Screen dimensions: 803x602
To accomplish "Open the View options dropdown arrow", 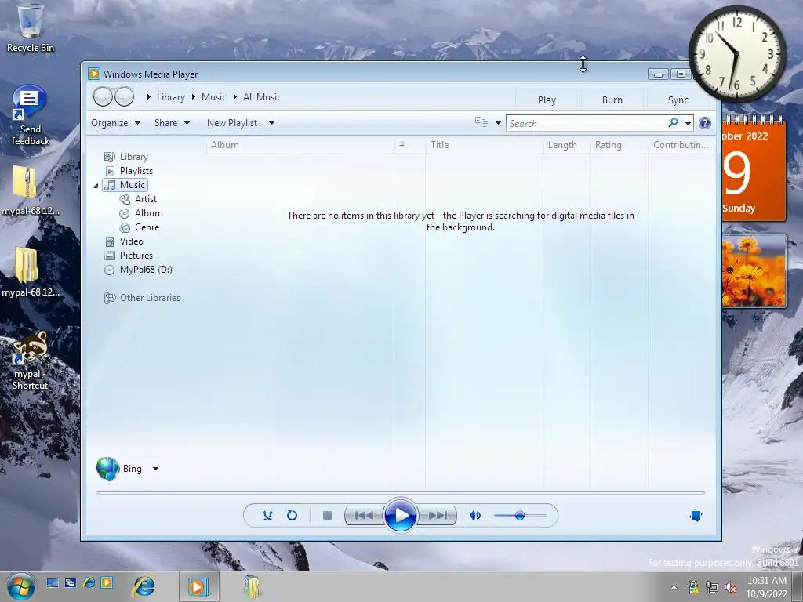I will 498,123.
